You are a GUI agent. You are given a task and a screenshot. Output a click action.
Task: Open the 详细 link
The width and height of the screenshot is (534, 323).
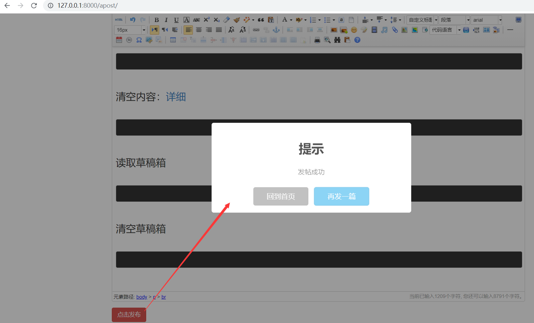point(176,97)
